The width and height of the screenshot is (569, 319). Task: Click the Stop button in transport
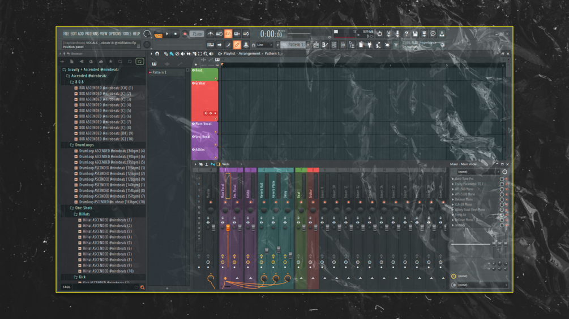[176, 34]
